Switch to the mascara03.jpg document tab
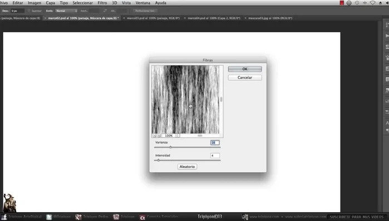389x221 pixels. pyautogui.click(x=270, y=18)
